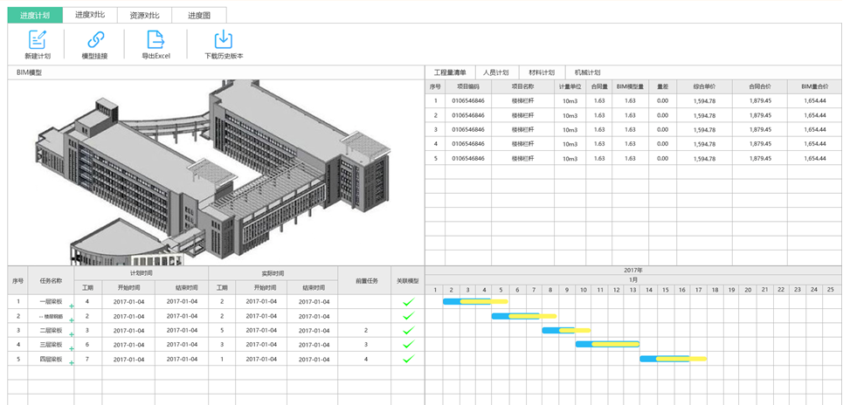This screenshot has height=405, width=843.
Task: Click the 下载历史版本 download icon
Action: pyautogui.click(x=223, y=39)
